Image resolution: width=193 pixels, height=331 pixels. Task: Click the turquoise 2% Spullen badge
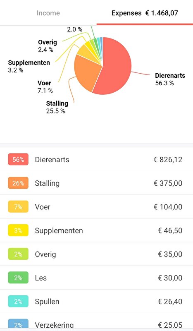click(18, 301)
